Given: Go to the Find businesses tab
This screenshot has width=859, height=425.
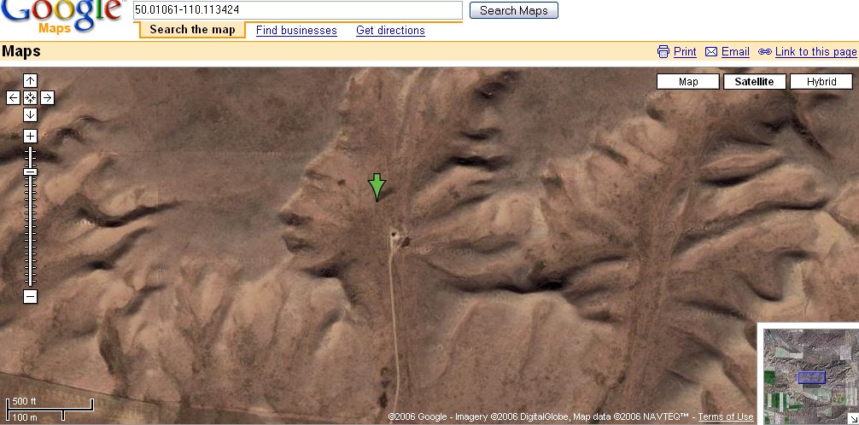Looking at the screenshot, I should click(x=296, y=30).
